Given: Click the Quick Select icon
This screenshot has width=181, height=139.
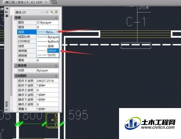Looking at the screenshot, I should (56, 12).
